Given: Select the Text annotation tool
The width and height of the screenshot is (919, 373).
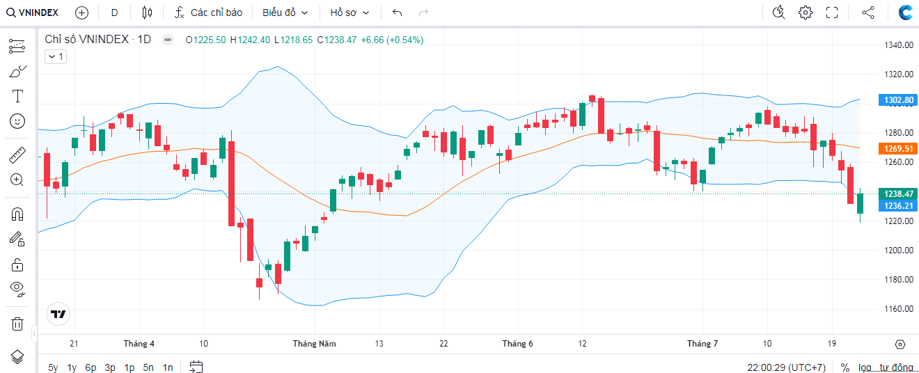Looking at the screenshot, I should pyautogui.click(x=17, y=96).
